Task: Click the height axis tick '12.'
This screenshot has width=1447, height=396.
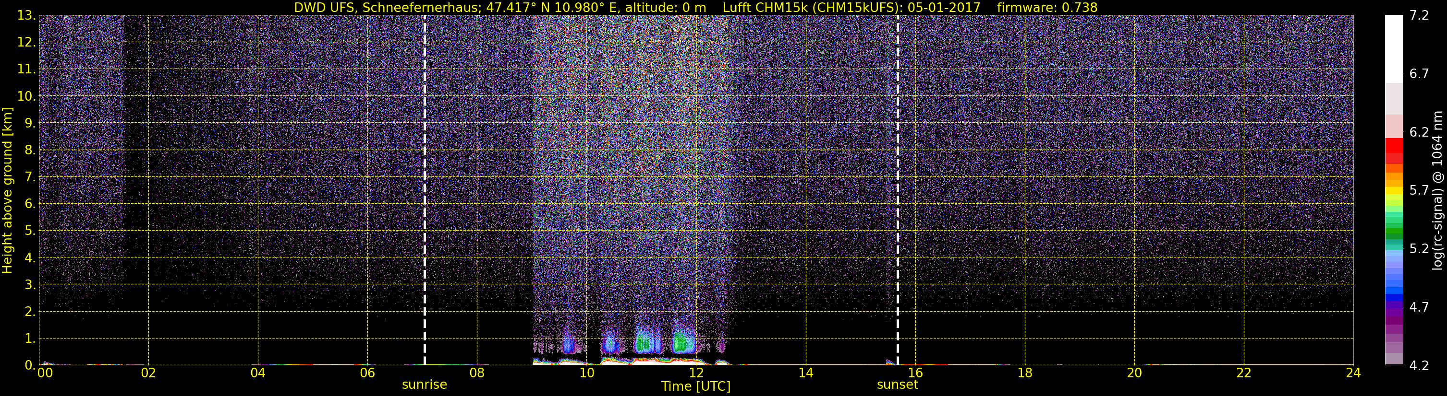Action: (x=26, y=42)
